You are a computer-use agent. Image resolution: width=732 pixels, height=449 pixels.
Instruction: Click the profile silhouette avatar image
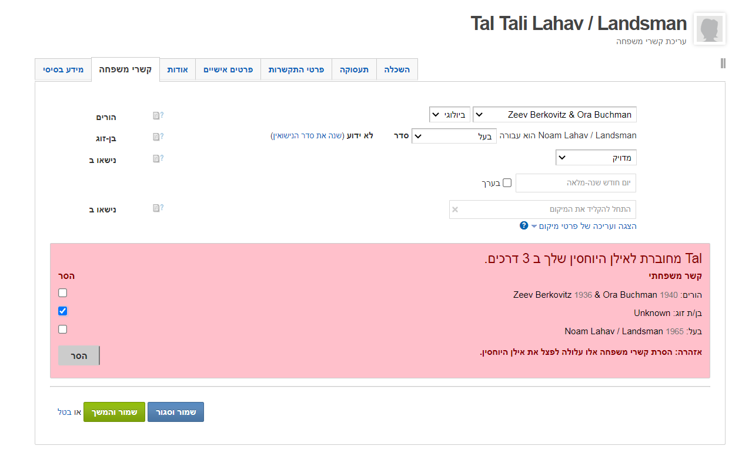tap(709, 29)
